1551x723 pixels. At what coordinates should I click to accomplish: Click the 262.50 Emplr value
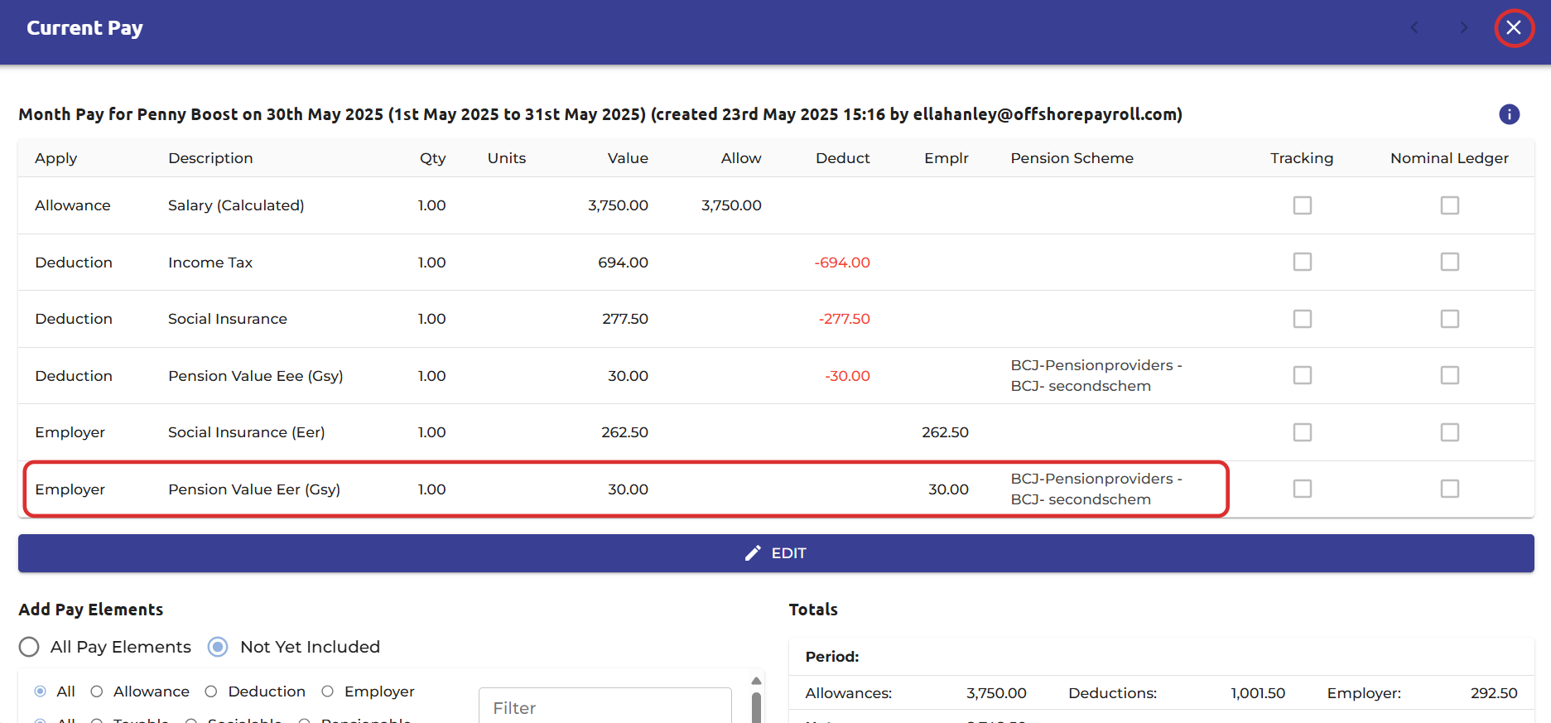[945, 432]
